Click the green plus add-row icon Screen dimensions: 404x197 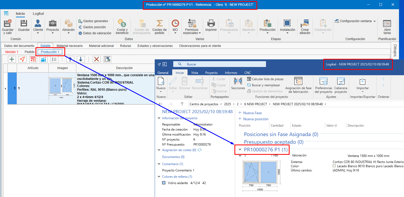tap(12, 59)
